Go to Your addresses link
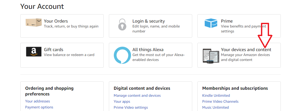Image resolution: width=293 pixels, height=111 pixels. tap(38, 101)
